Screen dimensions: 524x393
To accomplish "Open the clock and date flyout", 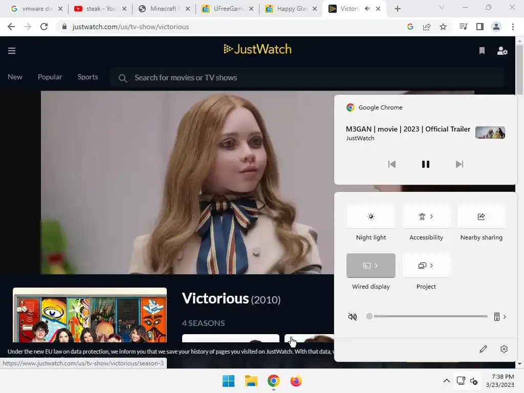I will pyautogui.click(x=500, y=381).
